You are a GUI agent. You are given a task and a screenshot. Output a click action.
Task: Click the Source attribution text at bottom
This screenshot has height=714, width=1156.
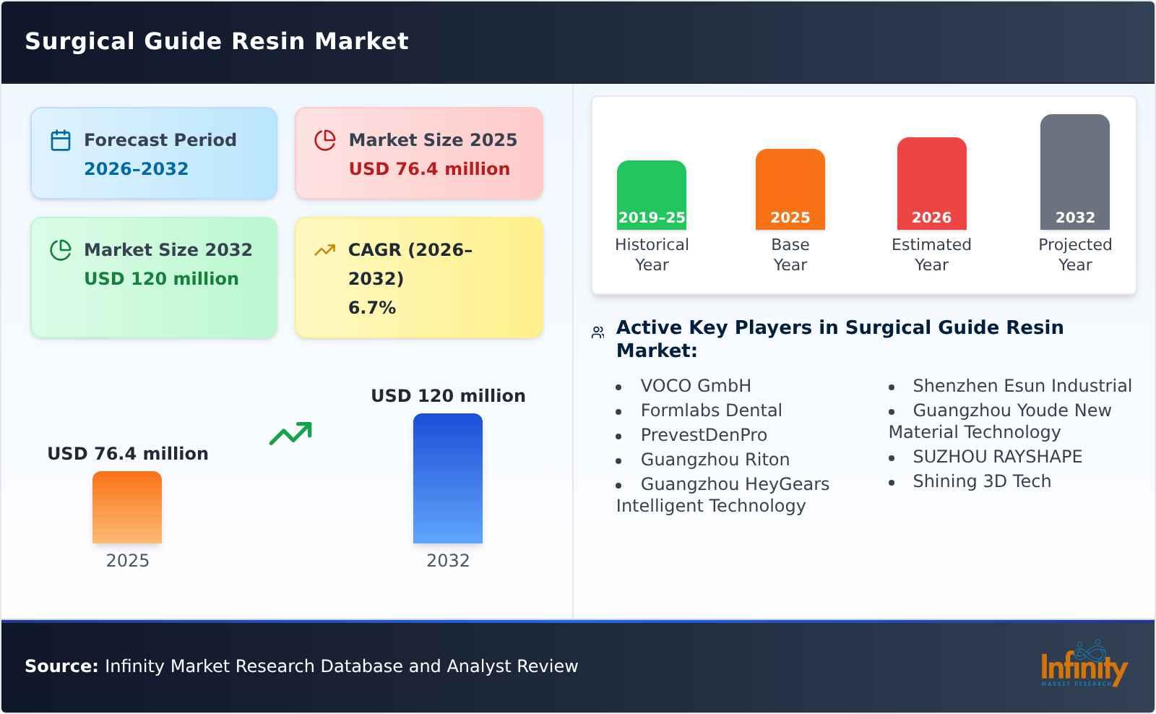click(x=301, y=666)
